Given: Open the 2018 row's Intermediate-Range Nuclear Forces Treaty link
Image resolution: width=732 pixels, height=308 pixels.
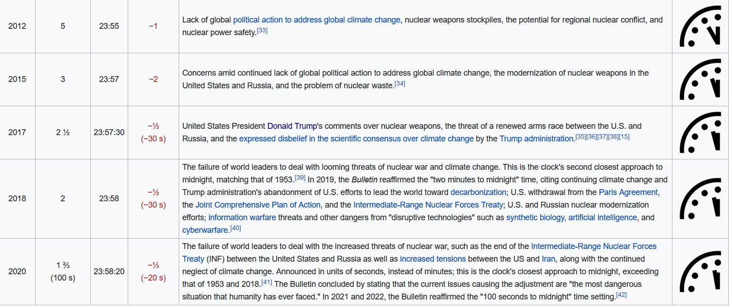Looking at the screenshot, I should tap(428, 205).
